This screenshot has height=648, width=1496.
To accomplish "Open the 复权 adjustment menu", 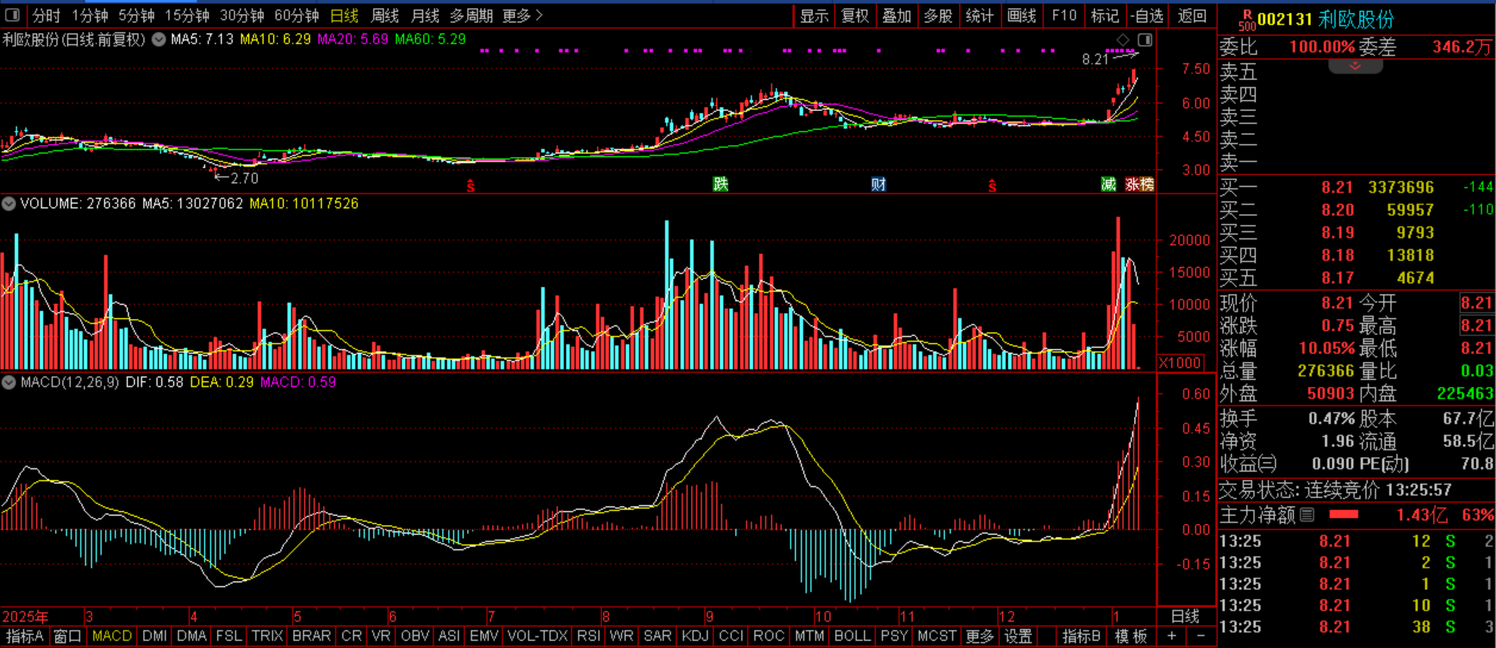I will 855,15.
